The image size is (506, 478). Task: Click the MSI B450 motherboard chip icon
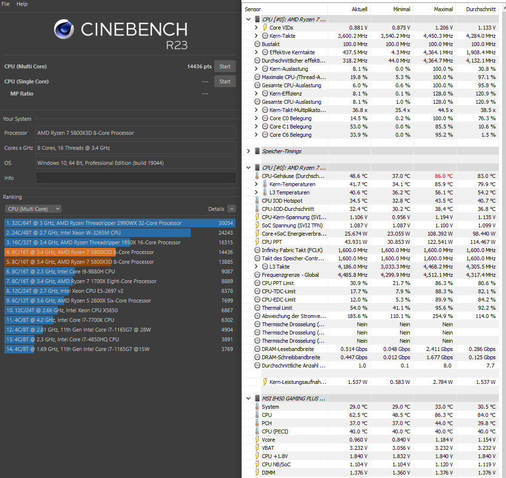pyautogui.click(x=257, y=398)
